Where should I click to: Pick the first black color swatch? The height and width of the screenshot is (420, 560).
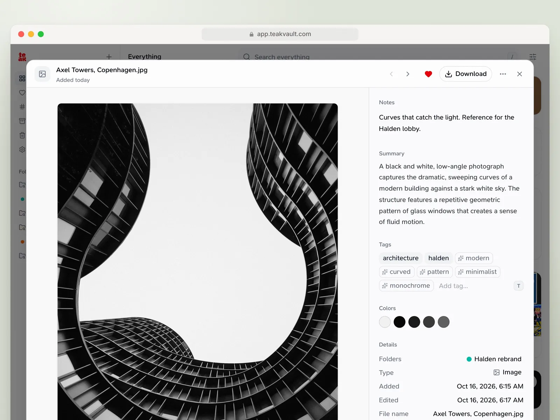point(399,322)
